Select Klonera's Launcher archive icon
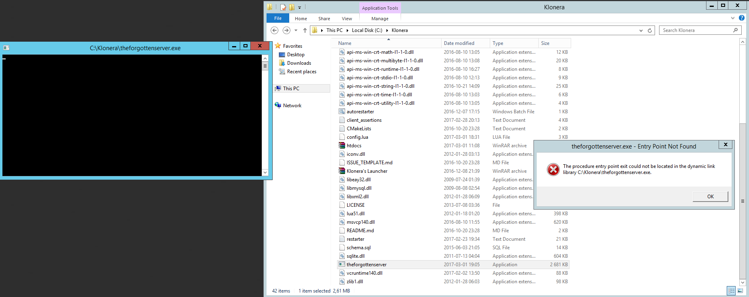The width and height of the screenshot is (749, 297). pyautogui.click(x=342, y=171)
